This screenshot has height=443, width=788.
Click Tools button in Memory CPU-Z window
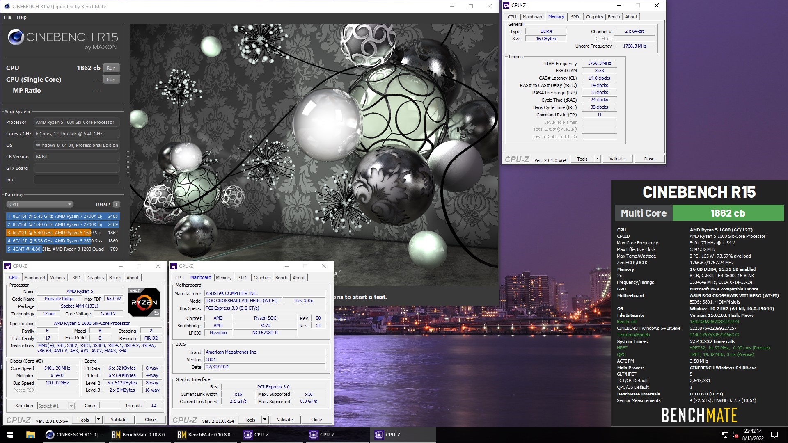pyautogui.click(x=582, y=159)
